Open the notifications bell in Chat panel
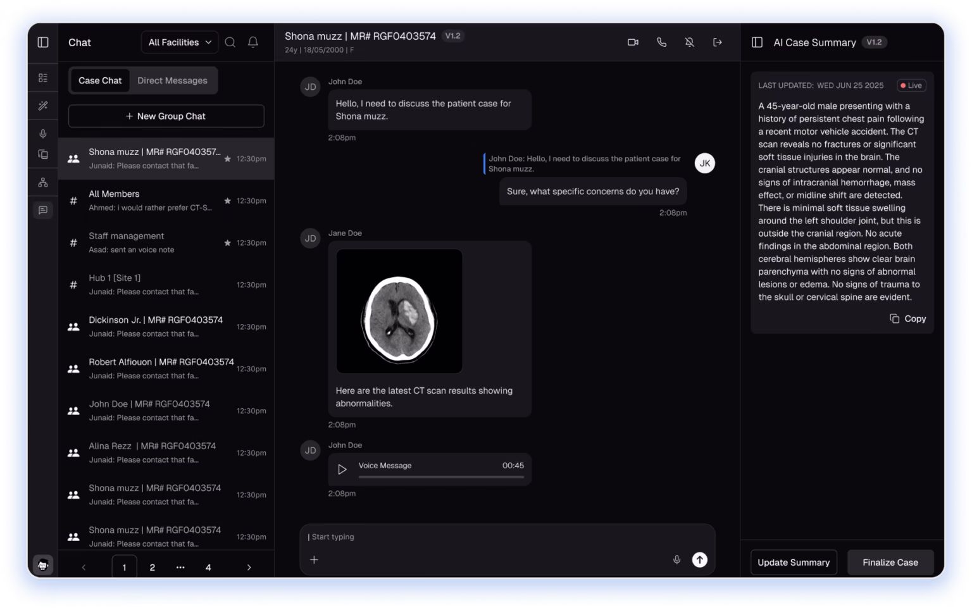The width and height of the screenshot is (972, 610). pos(253,42)
